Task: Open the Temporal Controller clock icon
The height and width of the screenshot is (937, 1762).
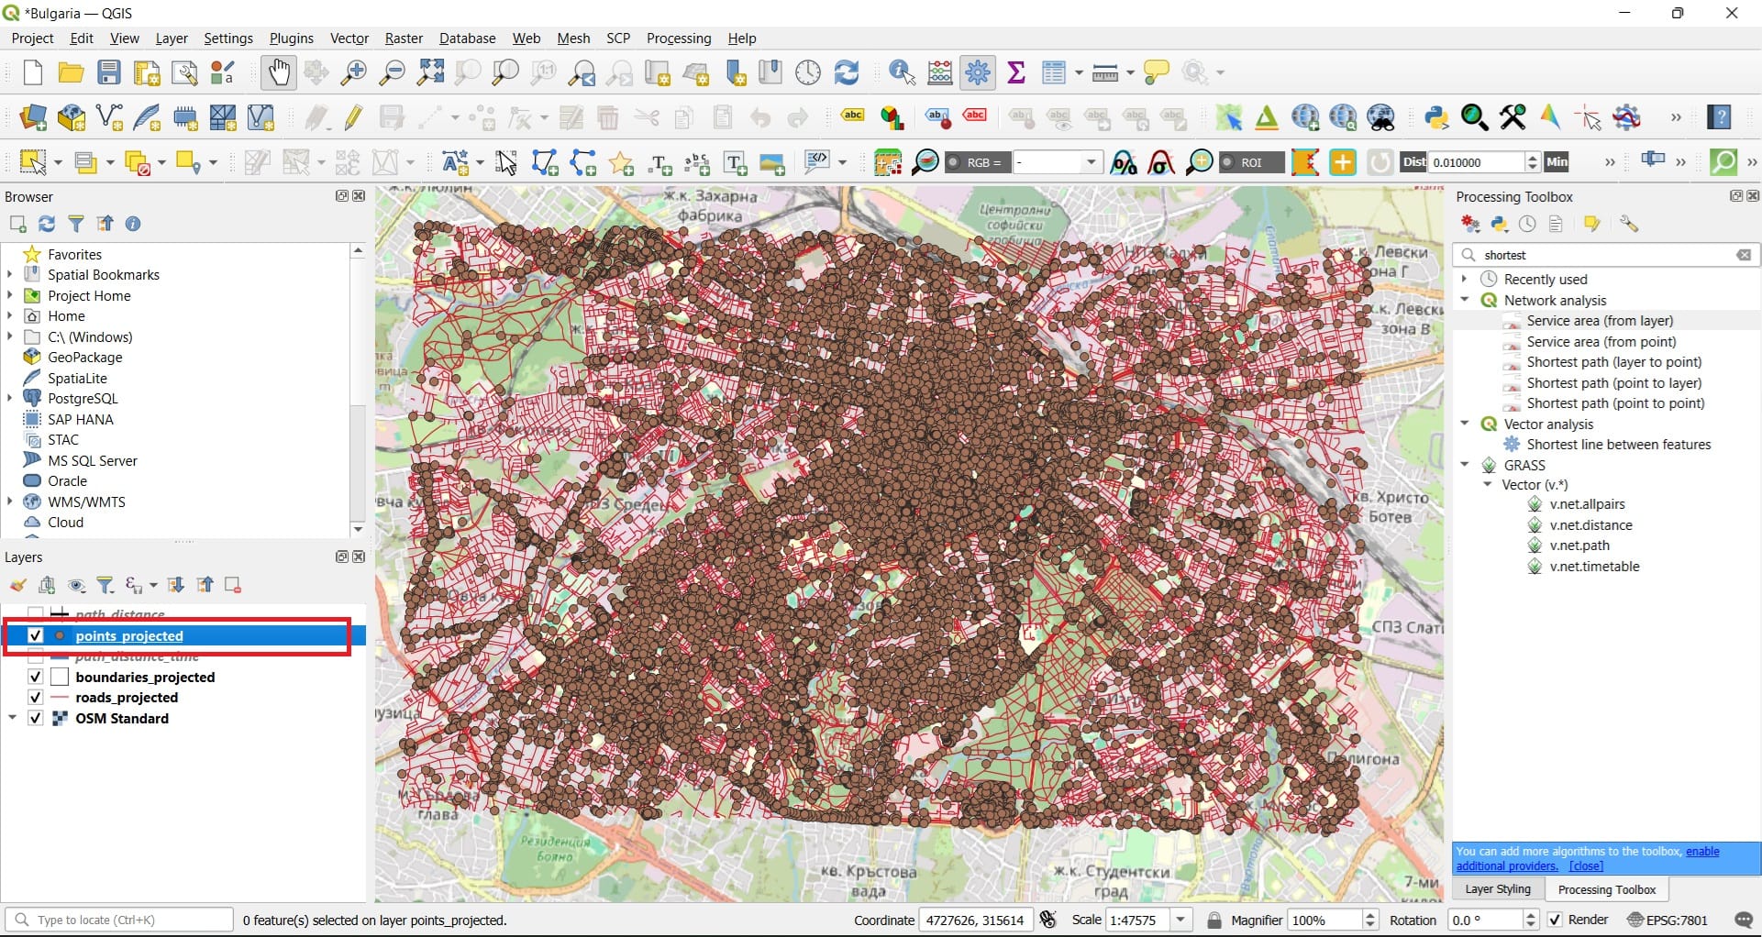Action: pos(808,72)
